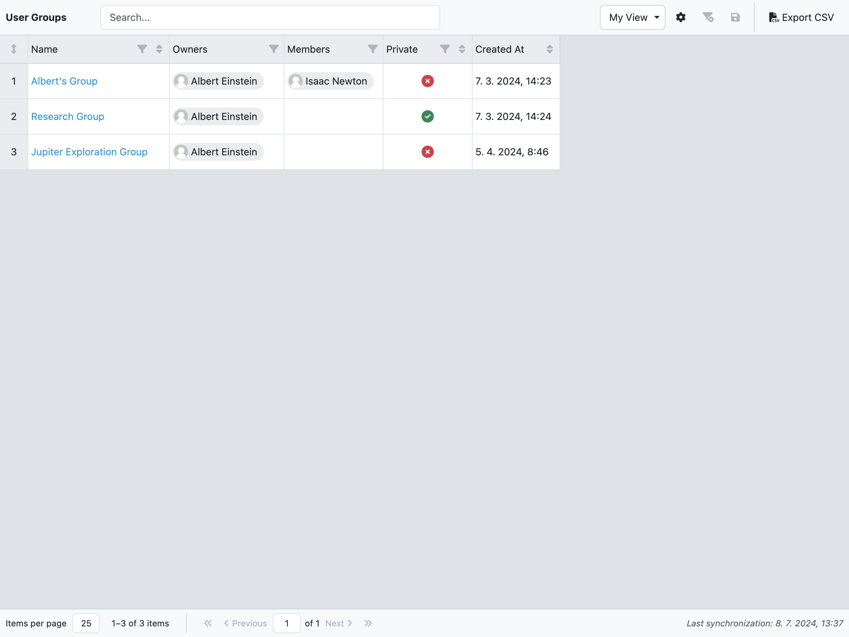Change items per page value 25
Viewport: 849px width, 637px height.
(x=86, y=623)
